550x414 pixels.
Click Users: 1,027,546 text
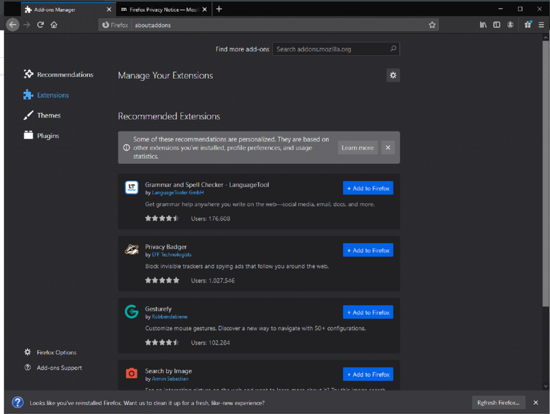pos(213,280)
